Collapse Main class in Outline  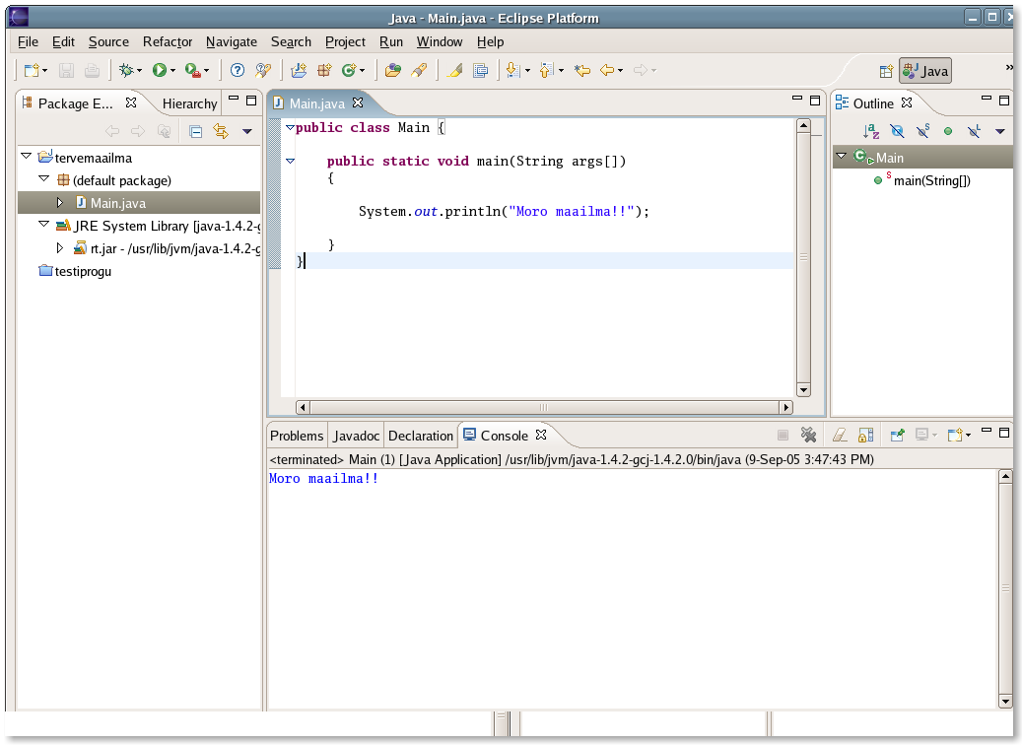pos(841,156)
